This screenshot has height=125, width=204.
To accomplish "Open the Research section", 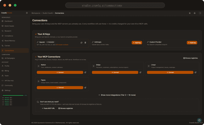I will 15,31.
